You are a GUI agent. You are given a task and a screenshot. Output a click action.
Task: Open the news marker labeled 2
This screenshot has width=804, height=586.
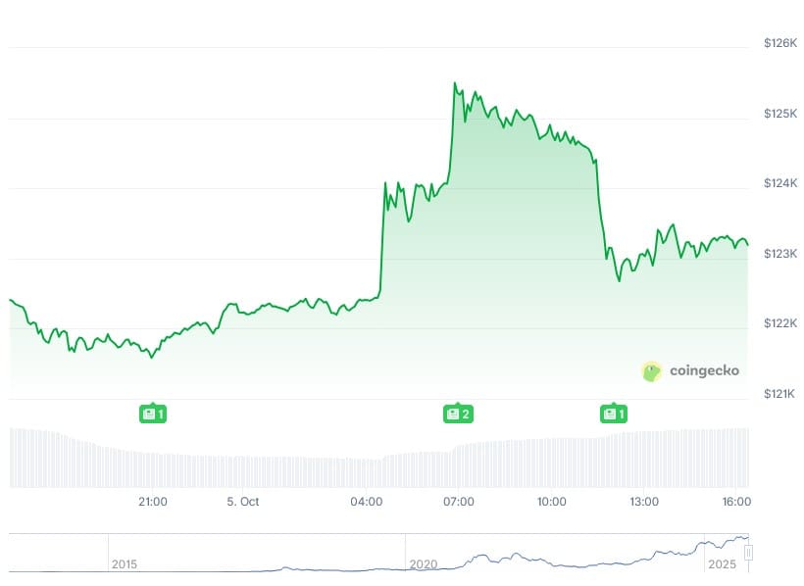(458, 414)
